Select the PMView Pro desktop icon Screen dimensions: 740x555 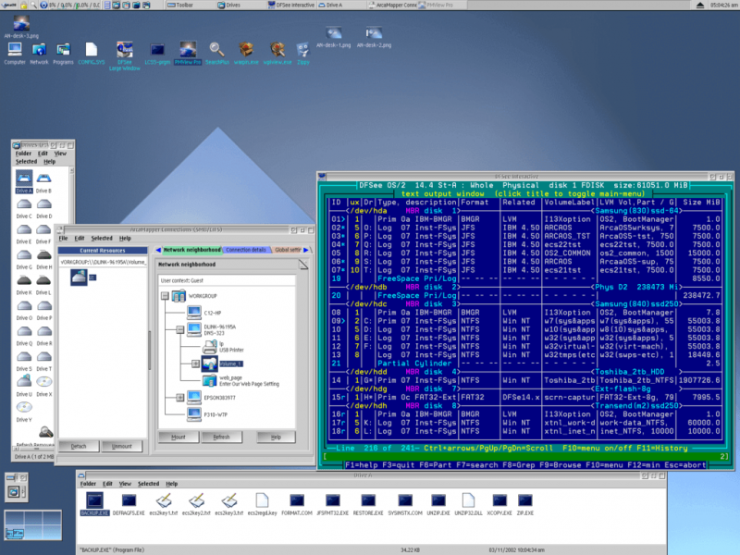coord(188,53)
